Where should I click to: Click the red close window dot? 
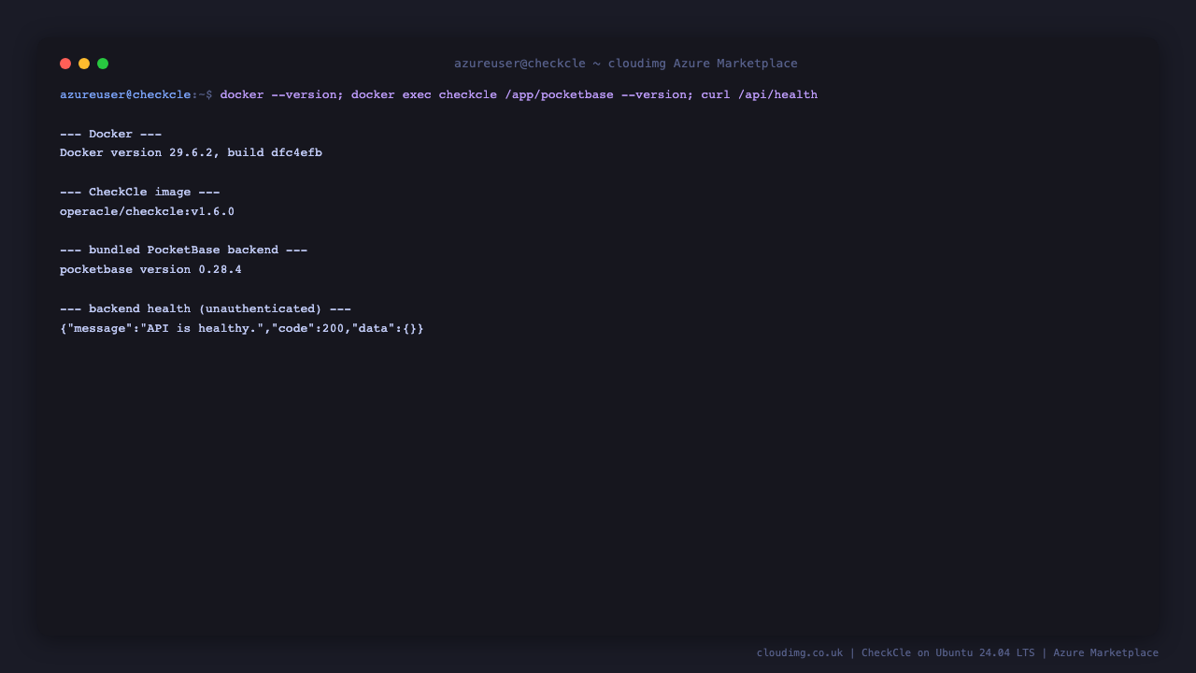click(x=65, y=64)
